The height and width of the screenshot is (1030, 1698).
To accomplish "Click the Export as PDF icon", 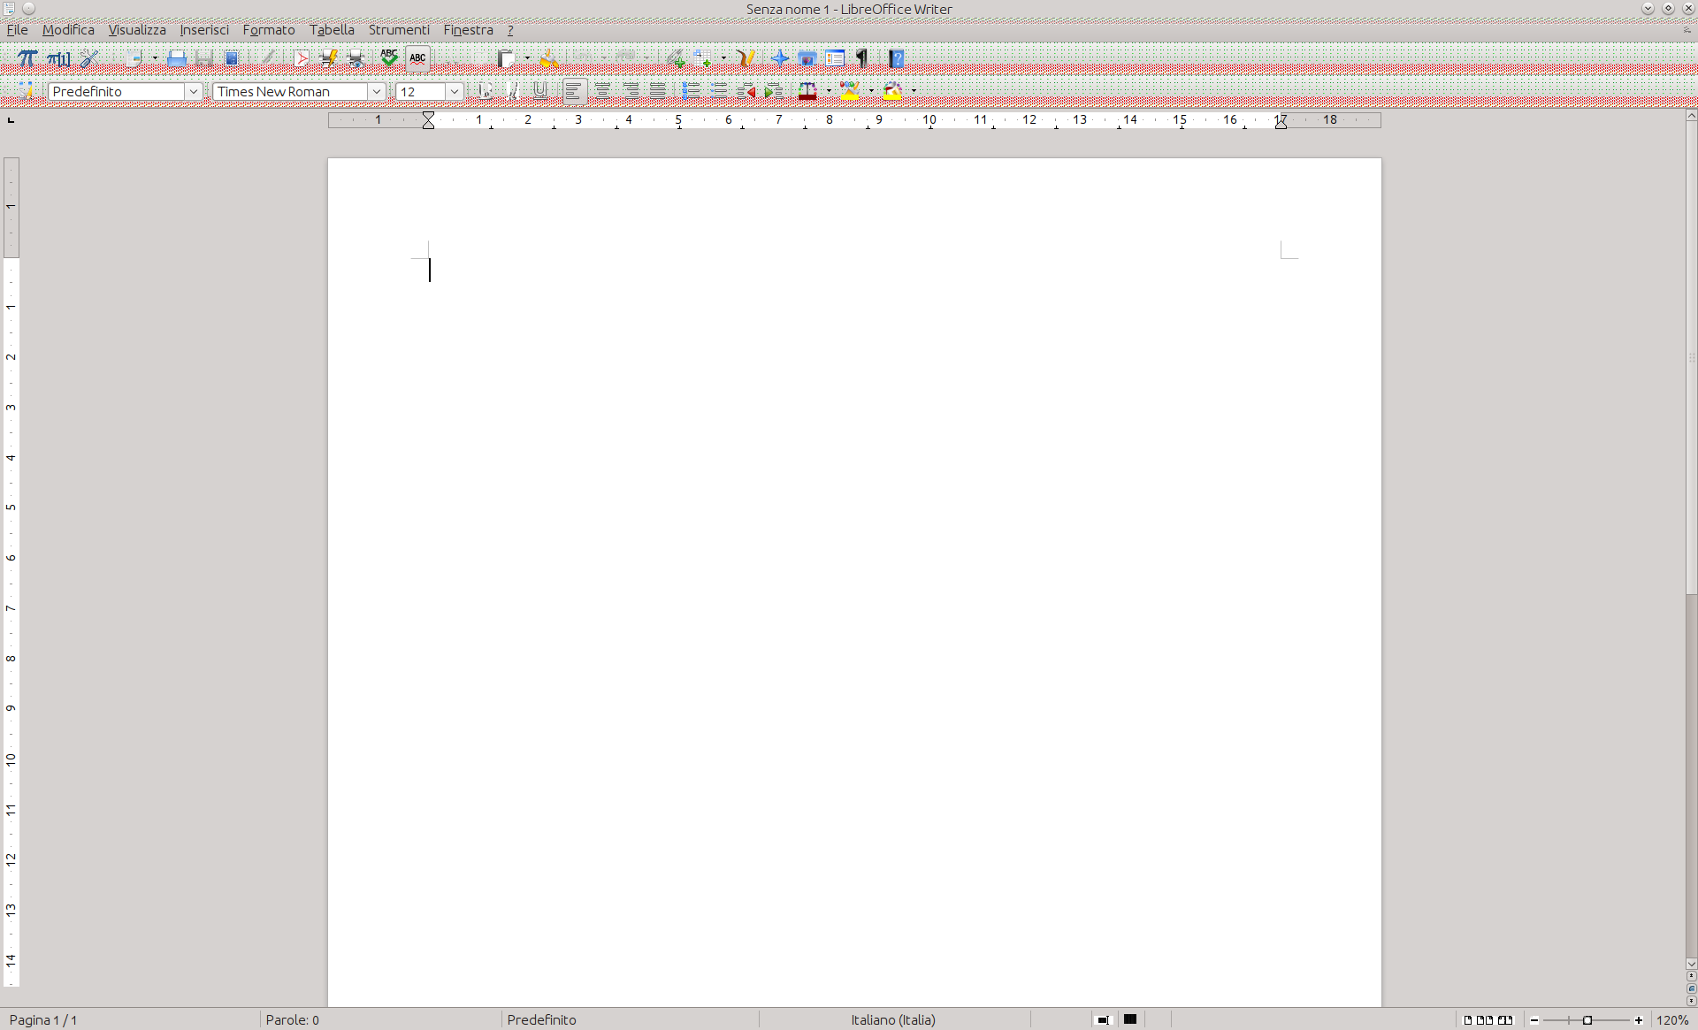I will (301, 59).
